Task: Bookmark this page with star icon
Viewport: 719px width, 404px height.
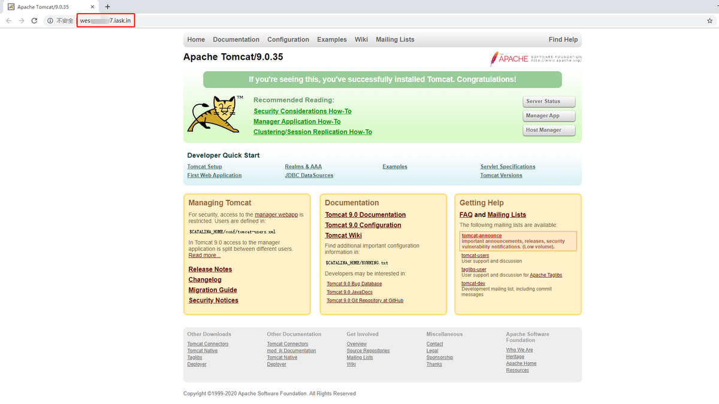Action: click(710, 20)
